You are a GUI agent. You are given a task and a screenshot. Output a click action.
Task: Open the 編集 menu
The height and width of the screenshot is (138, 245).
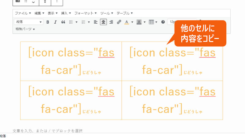39,13
